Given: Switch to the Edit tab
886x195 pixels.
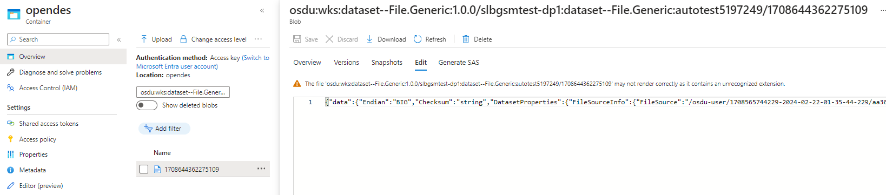Looking at the screenshot, I should coord(421,63).
